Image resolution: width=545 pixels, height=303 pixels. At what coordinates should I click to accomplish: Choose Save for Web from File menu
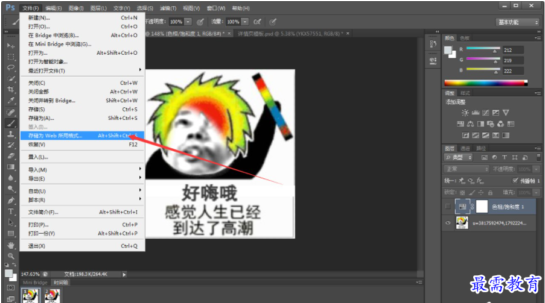82,136
